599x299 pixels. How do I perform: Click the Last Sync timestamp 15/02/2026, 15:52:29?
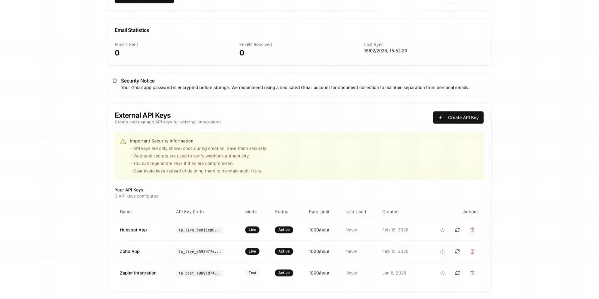(386, 51)
